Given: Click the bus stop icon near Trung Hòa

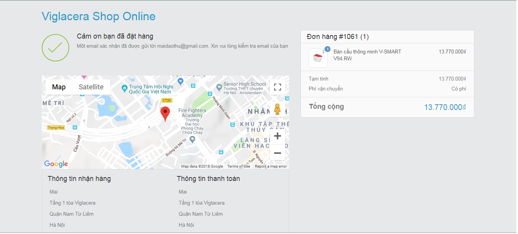Looking at the screenshot, I should coord(75,127).
